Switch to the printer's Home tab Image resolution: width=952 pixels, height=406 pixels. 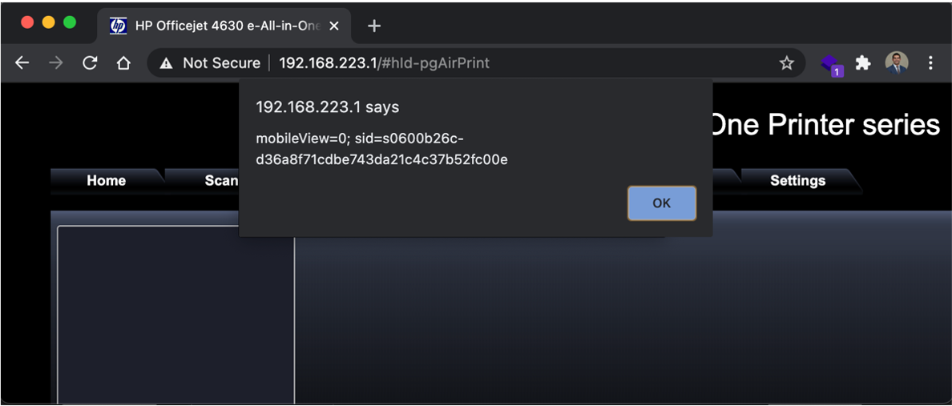pos(106,181)
